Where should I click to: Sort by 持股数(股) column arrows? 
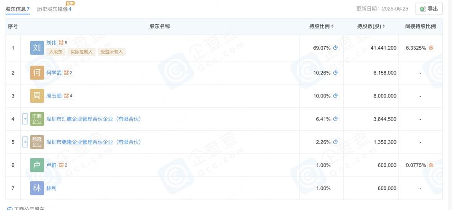[385, 26]
